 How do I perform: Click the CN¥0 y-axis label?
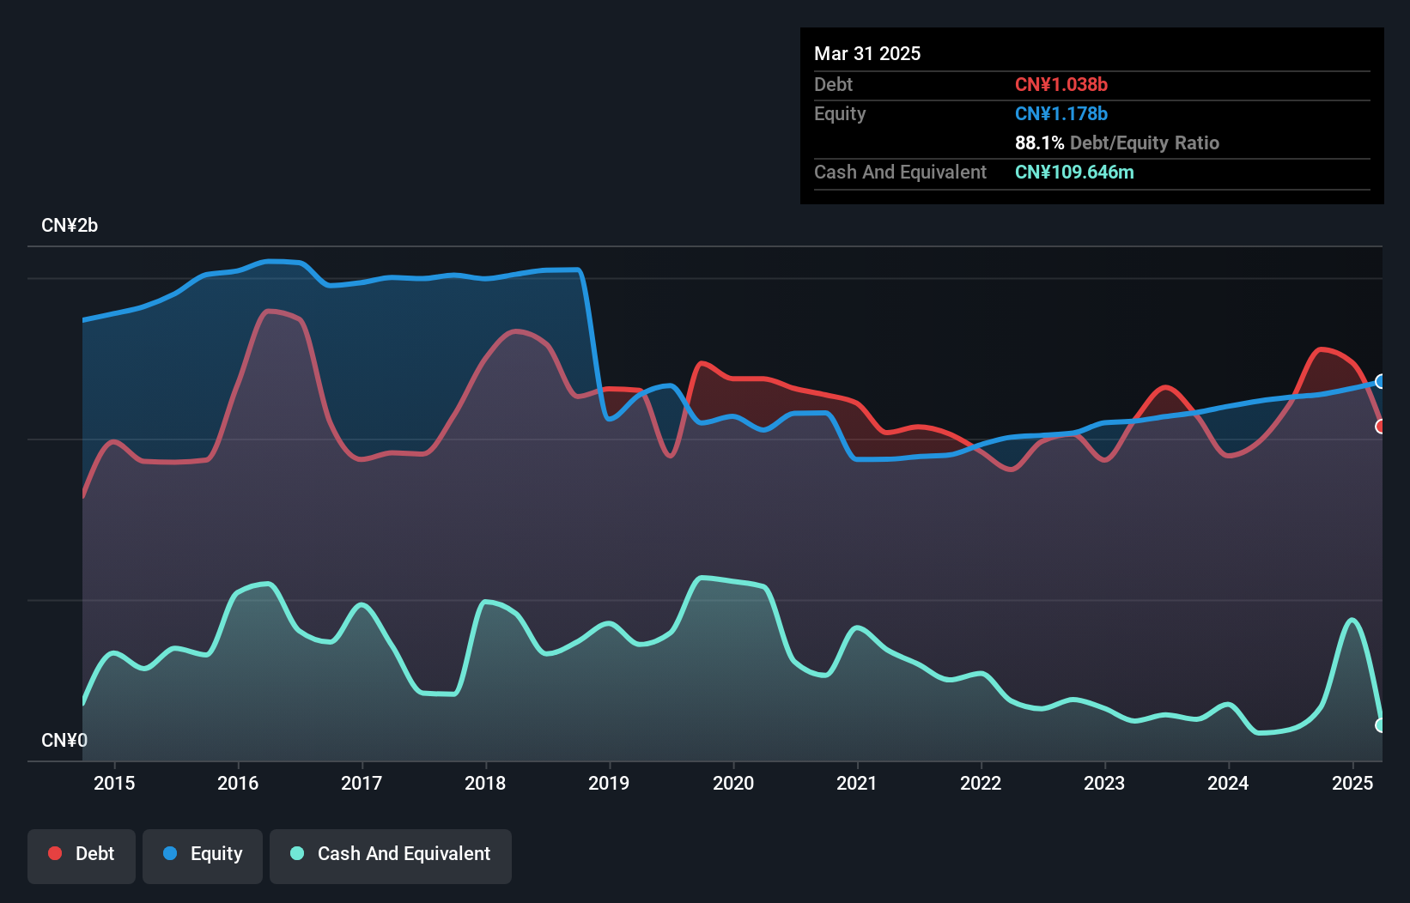[64, 740]
